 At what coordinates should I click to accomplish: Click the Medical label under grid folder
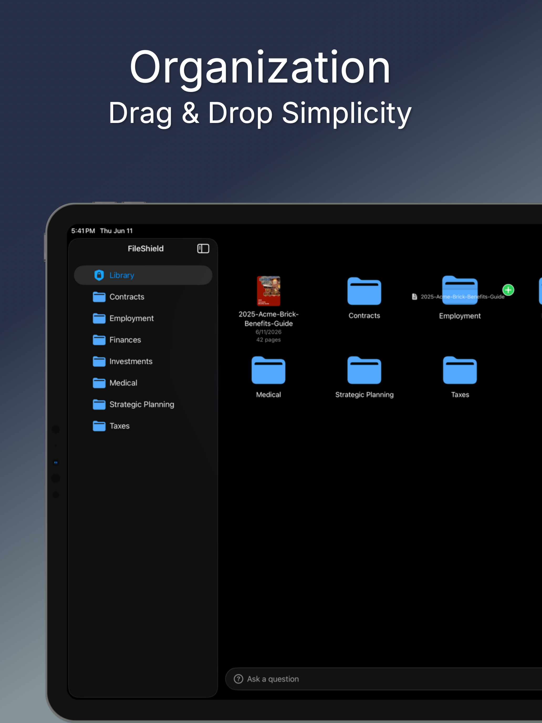pyautogui.click(x=269, y=395)
